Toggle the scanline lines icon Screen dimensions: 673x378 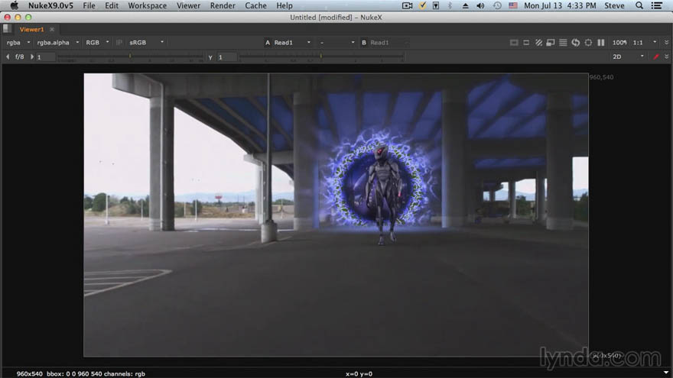click(x=563, y=43)
